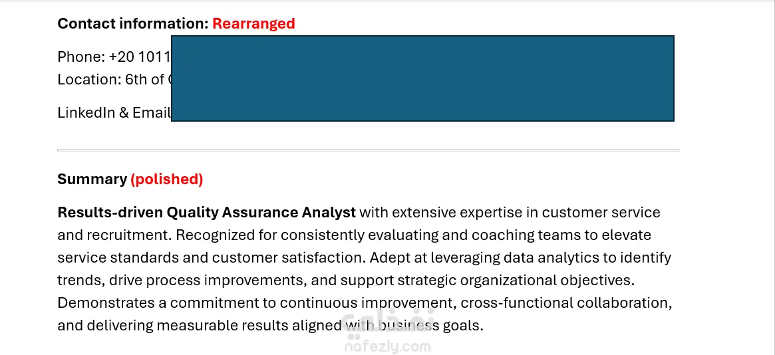This screenshot has width=775, height=355.
Task: Click the blue redaction rectangle
Action: coord(422,78)
